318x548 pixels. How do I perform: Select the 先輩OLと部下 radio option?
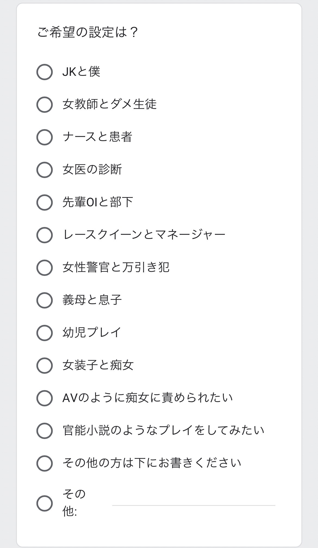pos(45,203)
